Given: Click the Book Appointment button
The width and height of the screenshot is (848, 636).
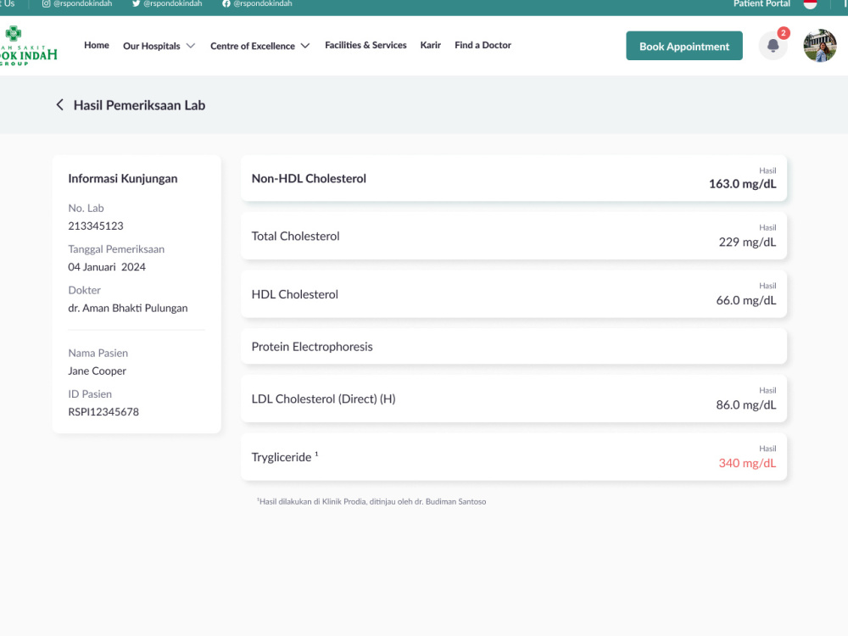Looking at the screenshot, I should [x=684, y=46].
